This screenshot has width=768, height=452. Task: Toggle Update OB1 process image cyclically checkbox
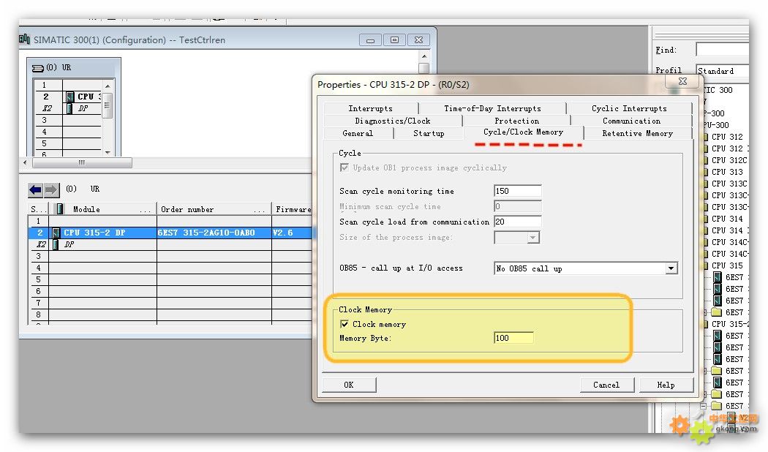click(x=345, y=167)
